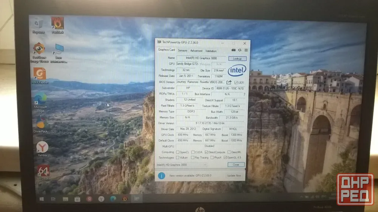Click the Name field Intel HD Graphics 3000
Screen dimensions: 378x212
201,58
